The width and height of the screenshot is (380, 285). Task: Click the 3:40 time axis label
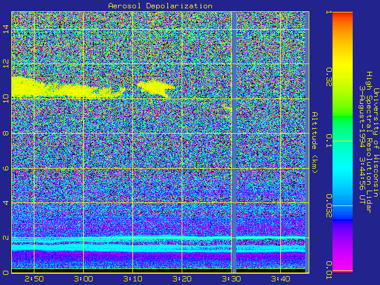(280, 279)
